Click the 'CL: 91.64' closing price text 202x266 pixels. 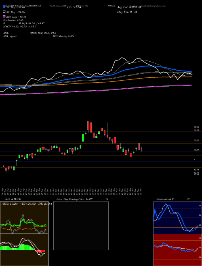(x=74, y=7)
